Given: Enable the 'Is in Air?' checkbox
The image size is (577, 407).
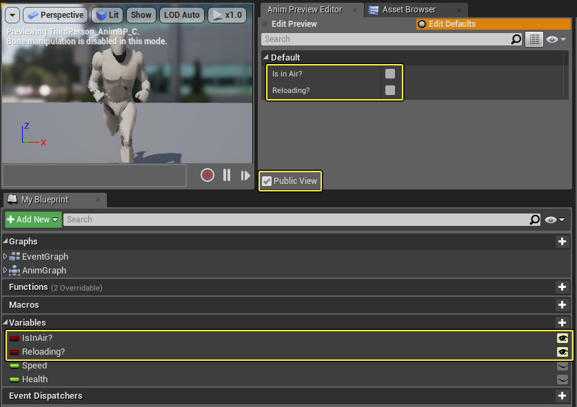Looking at the screenshot, I should point(390,73).
